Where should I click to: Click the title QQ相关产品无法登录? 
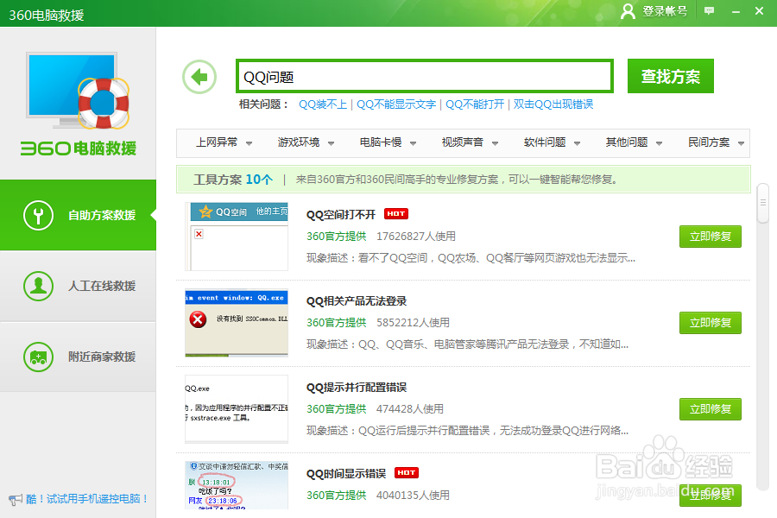click(x=357, y=301)
